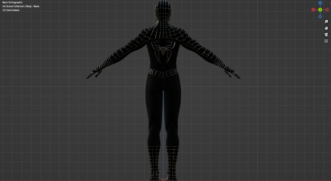The height and width of the screenshot is (181, 331).
Task: Click the hand pan view icon
Action: pos(326,28)
